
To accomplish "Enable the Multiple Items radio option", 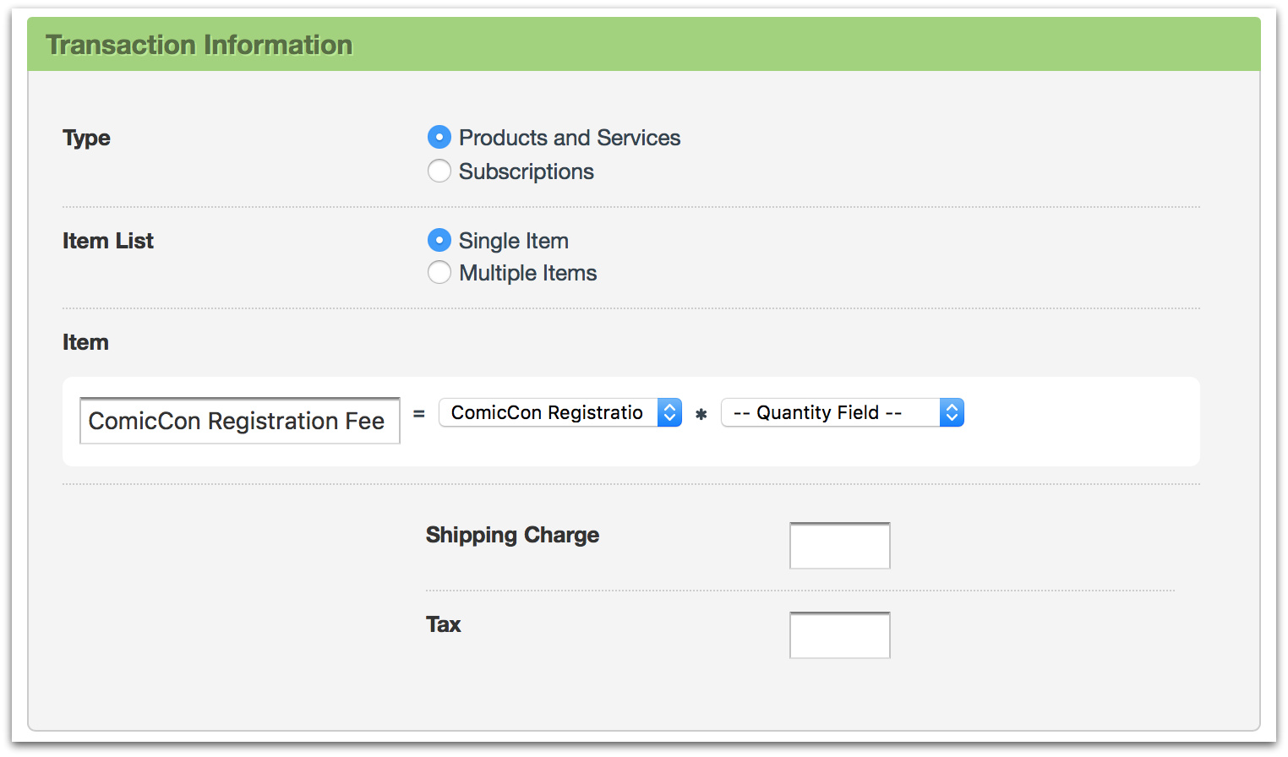I will click(439, 273).
